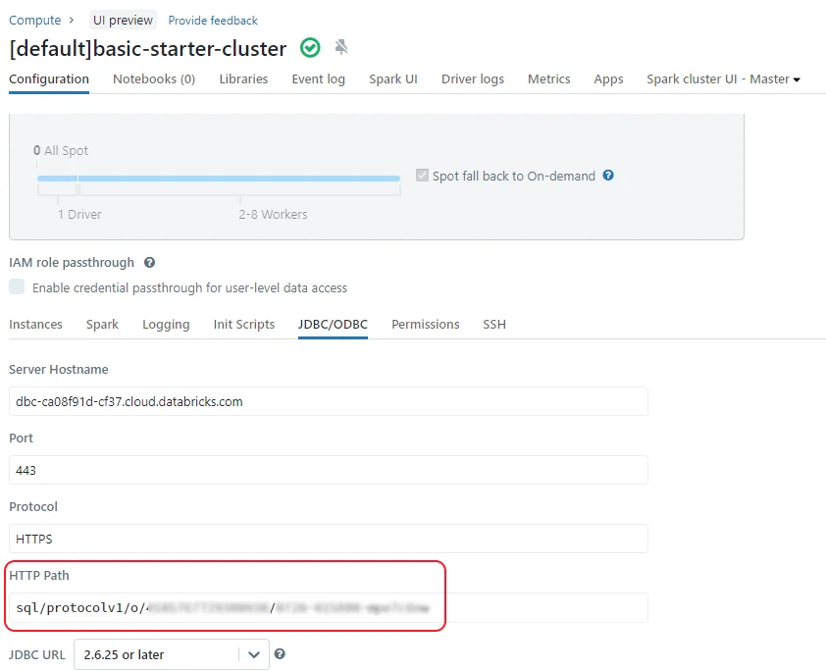This screenshot has height=671, width=826.
Task: Switch to the Configuration tab
Action: (49, 79)
